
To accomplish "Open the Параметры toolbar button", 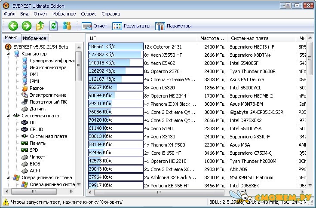I will pos(174,26).
